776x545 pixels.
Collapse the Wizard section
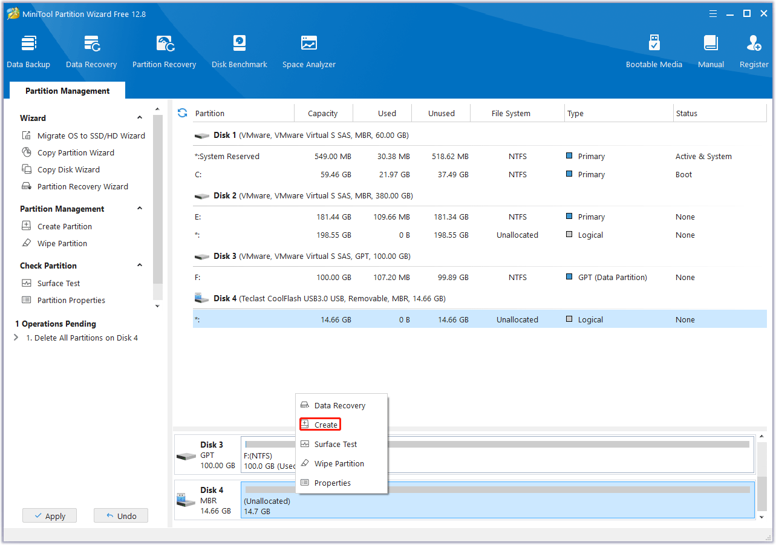140,118
